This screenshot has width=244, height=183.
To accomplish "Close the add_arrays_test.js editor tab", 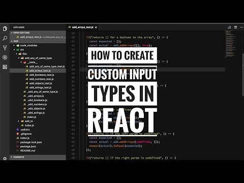I will pyautogui.click(x=96, y=27).
